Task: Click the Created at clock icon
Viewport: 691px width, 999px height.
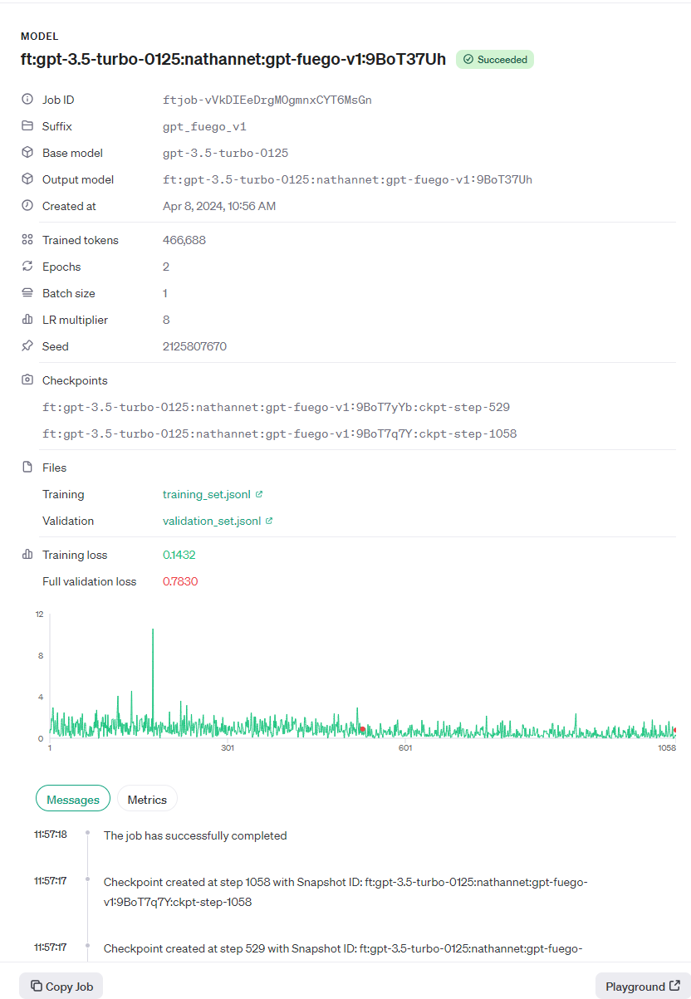Action: [27, 206]
